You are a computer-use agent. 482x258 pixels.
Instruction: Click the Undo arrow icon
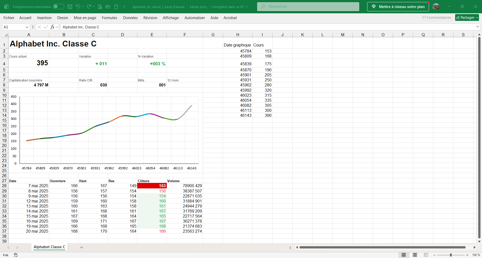78,7
